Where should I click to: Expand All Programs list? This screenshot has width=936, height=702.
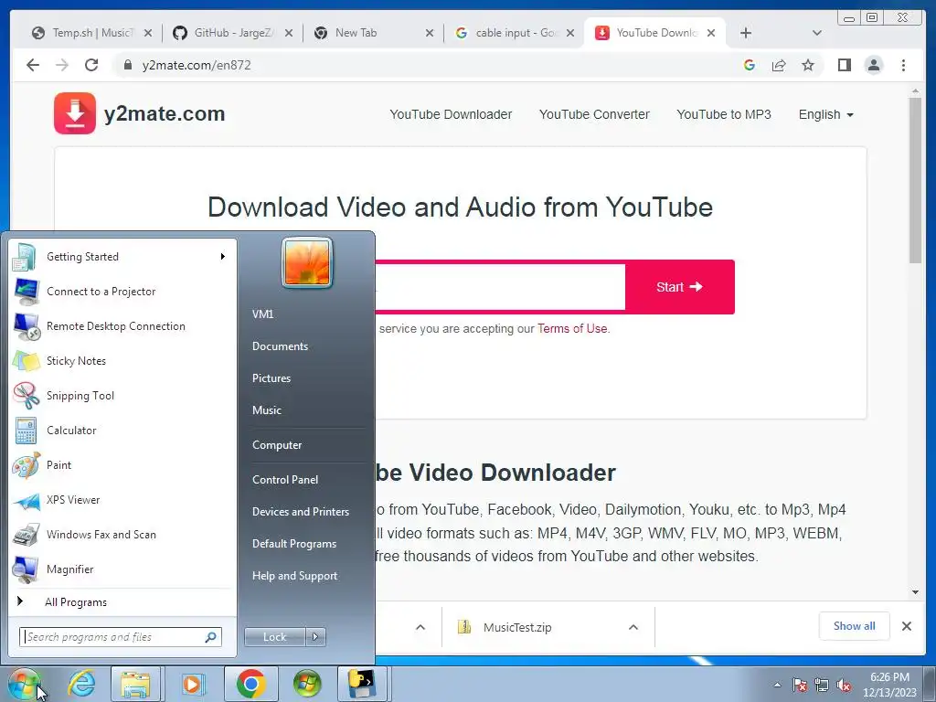click(122, 601)
